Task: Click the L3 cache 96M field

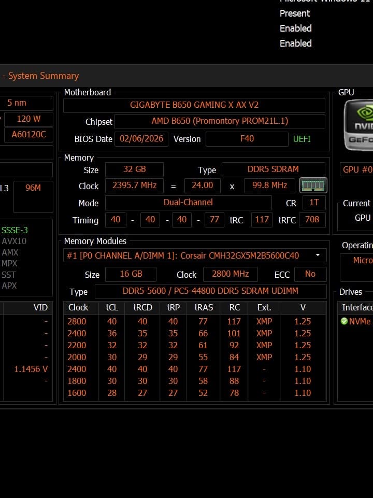Action: click(33, 197)
